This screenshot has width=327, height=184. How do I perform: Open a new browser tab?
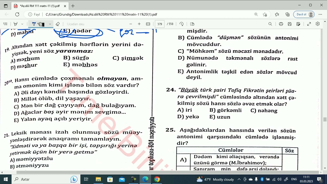(x=73, y=6)
